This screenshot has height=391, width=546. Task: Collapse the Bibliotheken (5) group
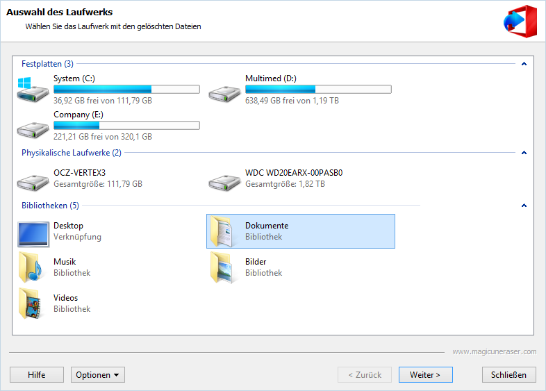[x=524, y=206]
